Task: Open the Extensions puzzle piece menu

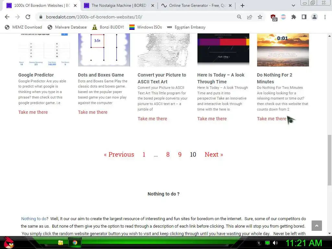Action: (293, 17)
